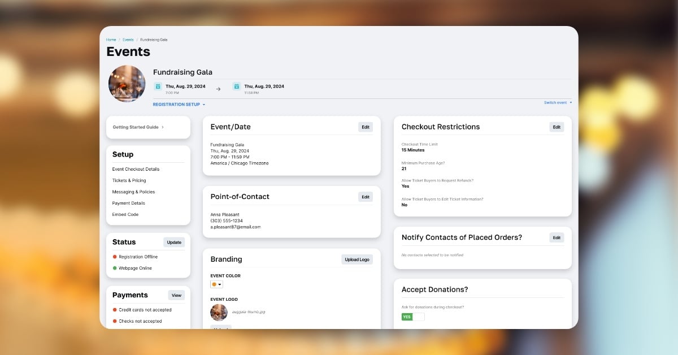Click the Anna Pleasant contact name

225,214
